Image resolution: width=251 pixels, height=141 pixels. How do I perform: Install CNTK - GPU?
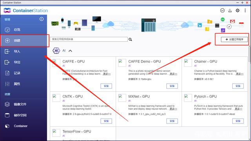[106, 121]
